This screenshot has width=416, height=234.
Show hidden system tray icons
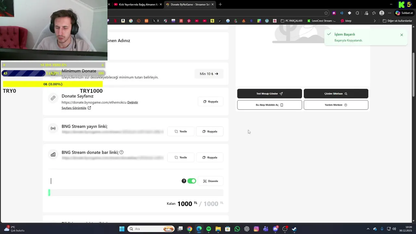[x=368, y=229]
